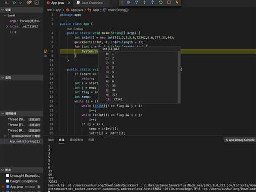
Task: Click the inInt link on line 20
Action: pyautogui.click(x=99, y=106)
